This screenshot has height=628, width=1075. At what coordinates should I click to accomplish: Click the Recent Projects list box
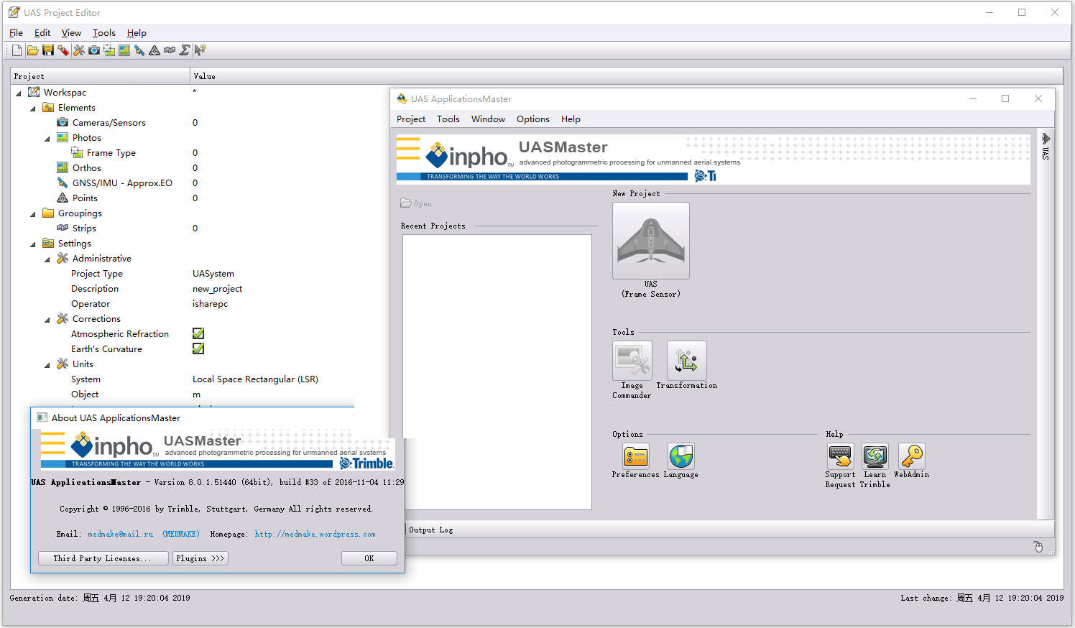(497, 372)
